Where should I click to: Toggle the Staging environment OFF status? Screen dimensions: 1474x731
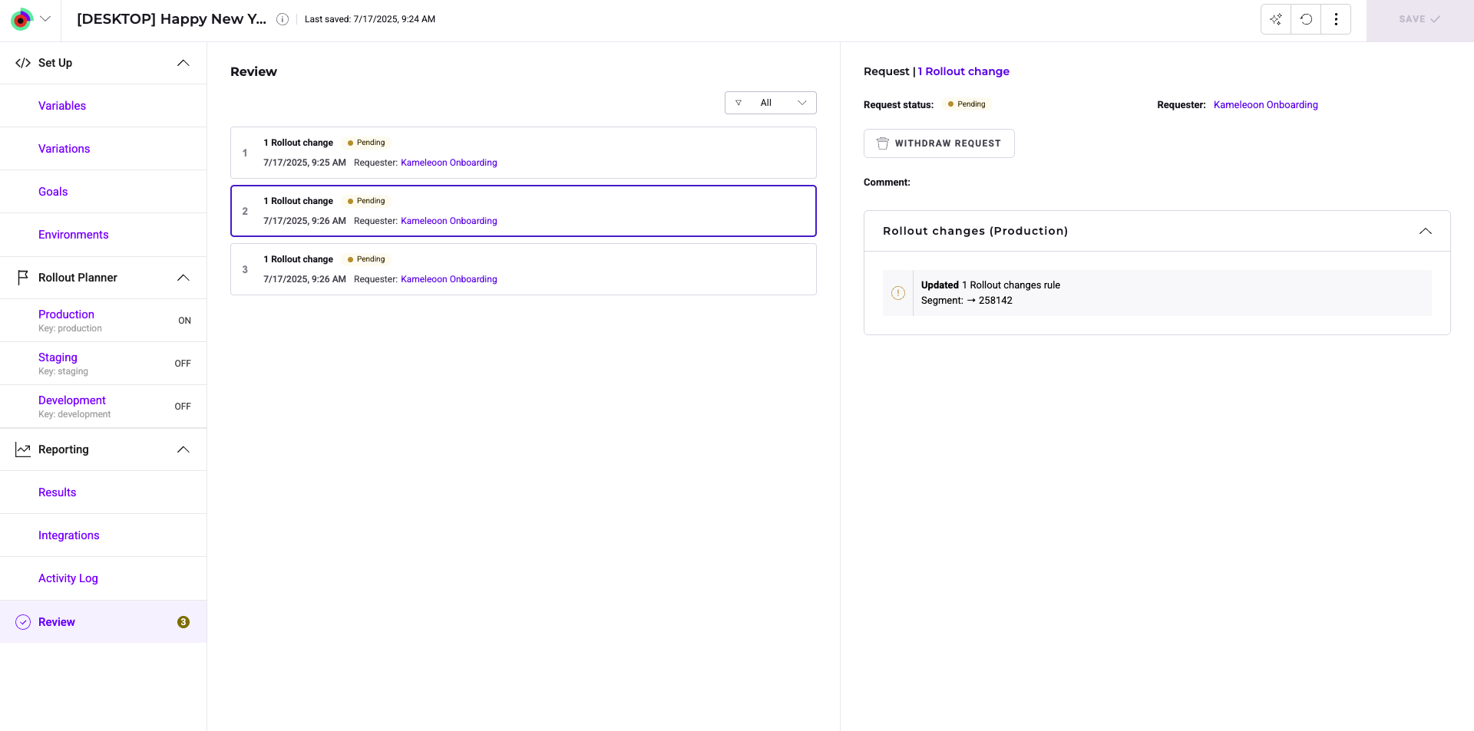[x=183, y=364]
